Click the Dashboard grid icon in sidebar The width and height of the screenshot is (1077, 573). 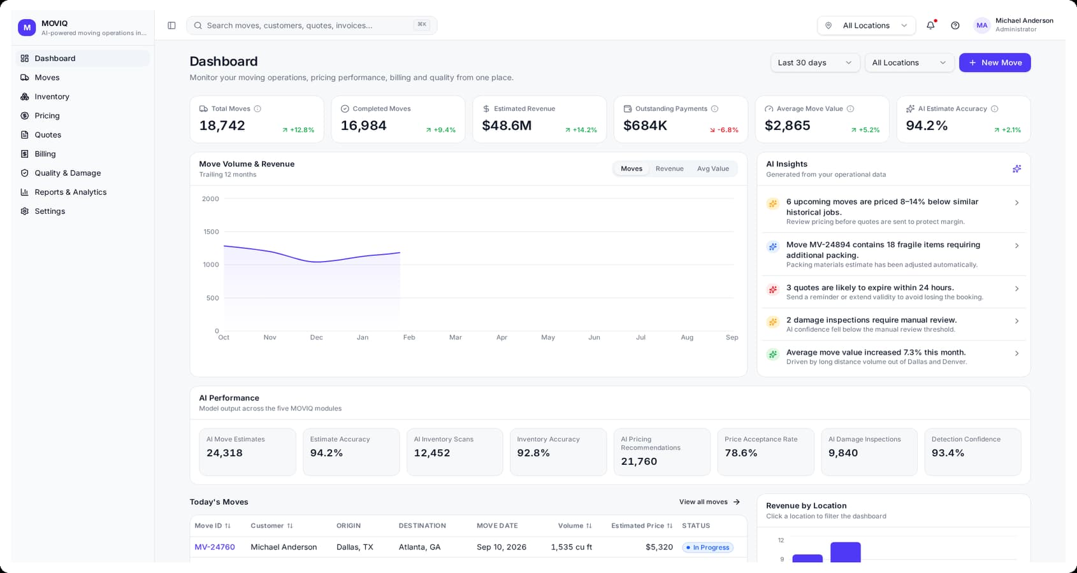[x=25, y=59]
